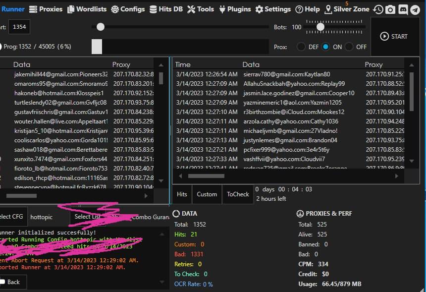Click the Start position slider handle
The image size is (426, 292).
click(101, 27)
